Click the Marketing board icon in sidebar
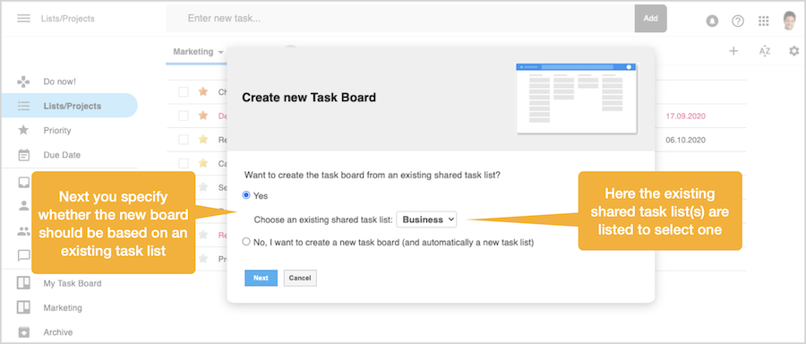This screenshot has height=344, width=806. (x=23, y=307)
